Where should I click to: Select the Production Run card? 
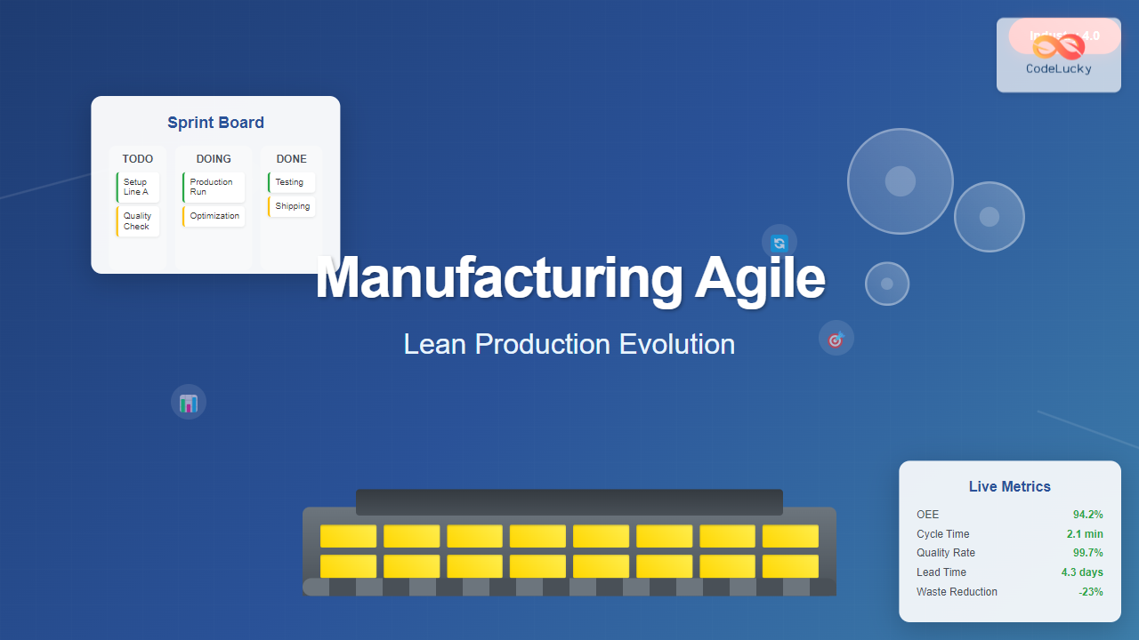[x=214, y=187]
